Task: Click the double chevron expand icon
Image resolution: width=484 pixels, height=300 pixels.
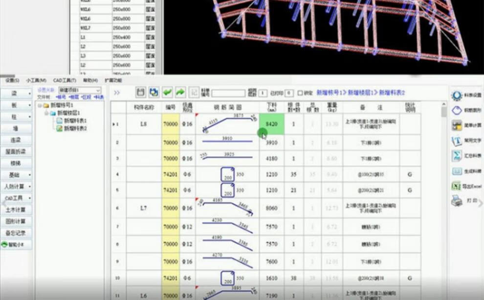Action: coord(117,93)
